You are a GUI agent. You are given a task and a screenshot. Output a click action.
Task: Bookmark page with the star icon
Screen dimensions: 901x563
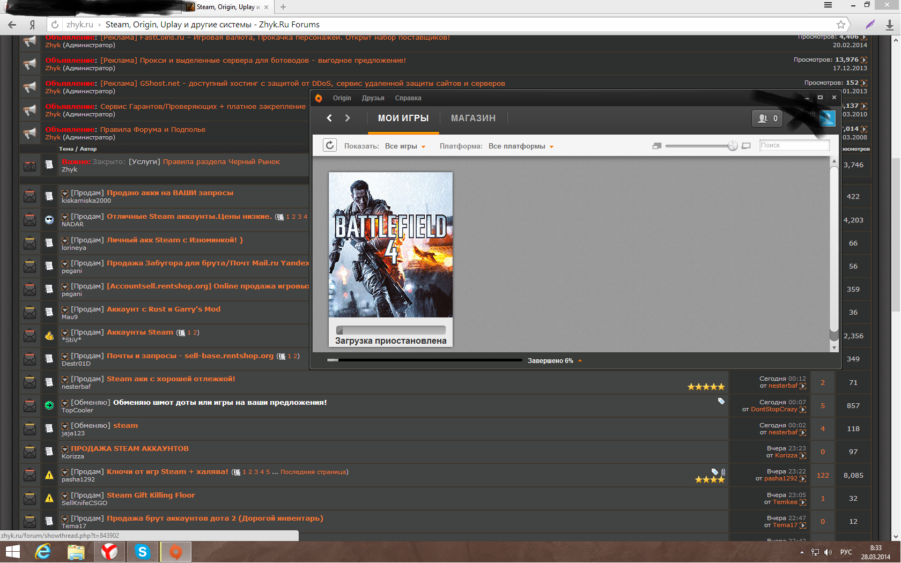[841, 25]
